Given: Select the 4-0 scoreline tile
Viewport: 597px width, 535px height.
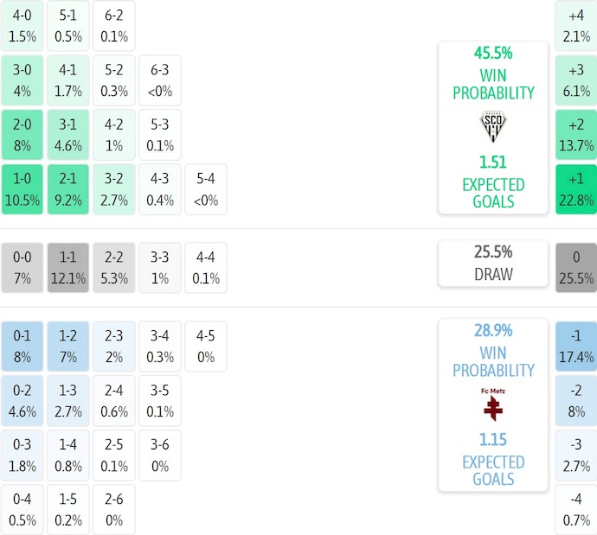Looking at the screenshot, I should [x=22, y=26].
